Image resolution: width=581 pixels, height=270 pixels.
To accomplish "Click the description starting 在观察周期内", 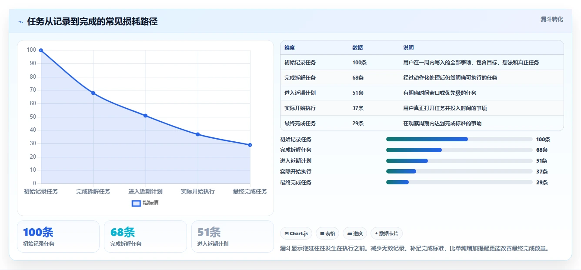I will point(442,123).
